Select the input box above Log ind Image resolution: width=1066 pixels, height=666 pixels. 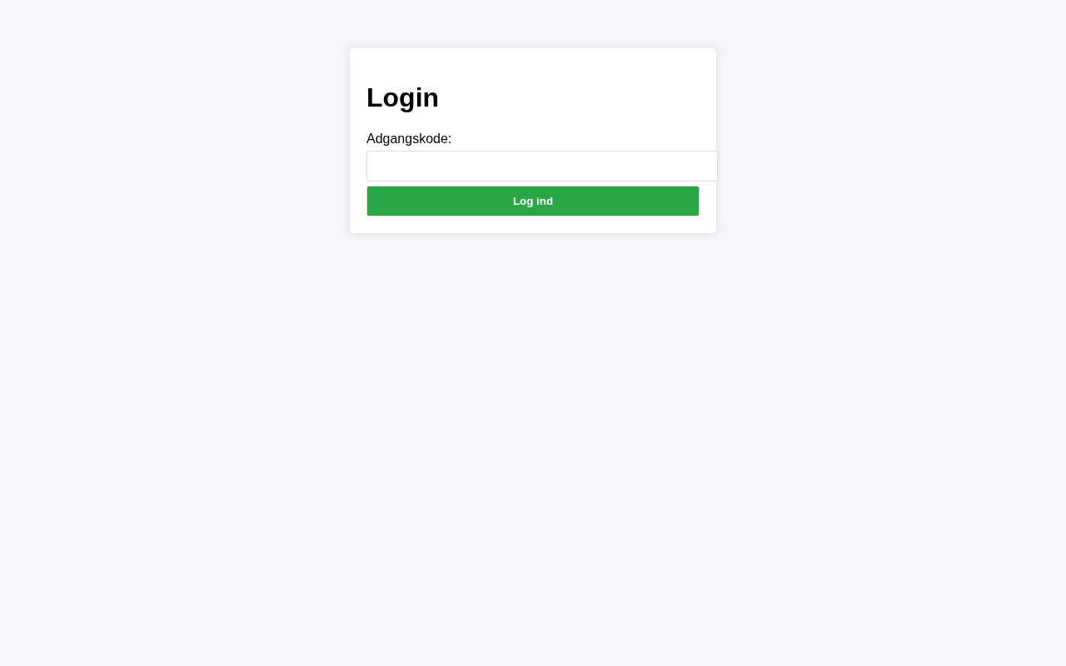point(541,166)
